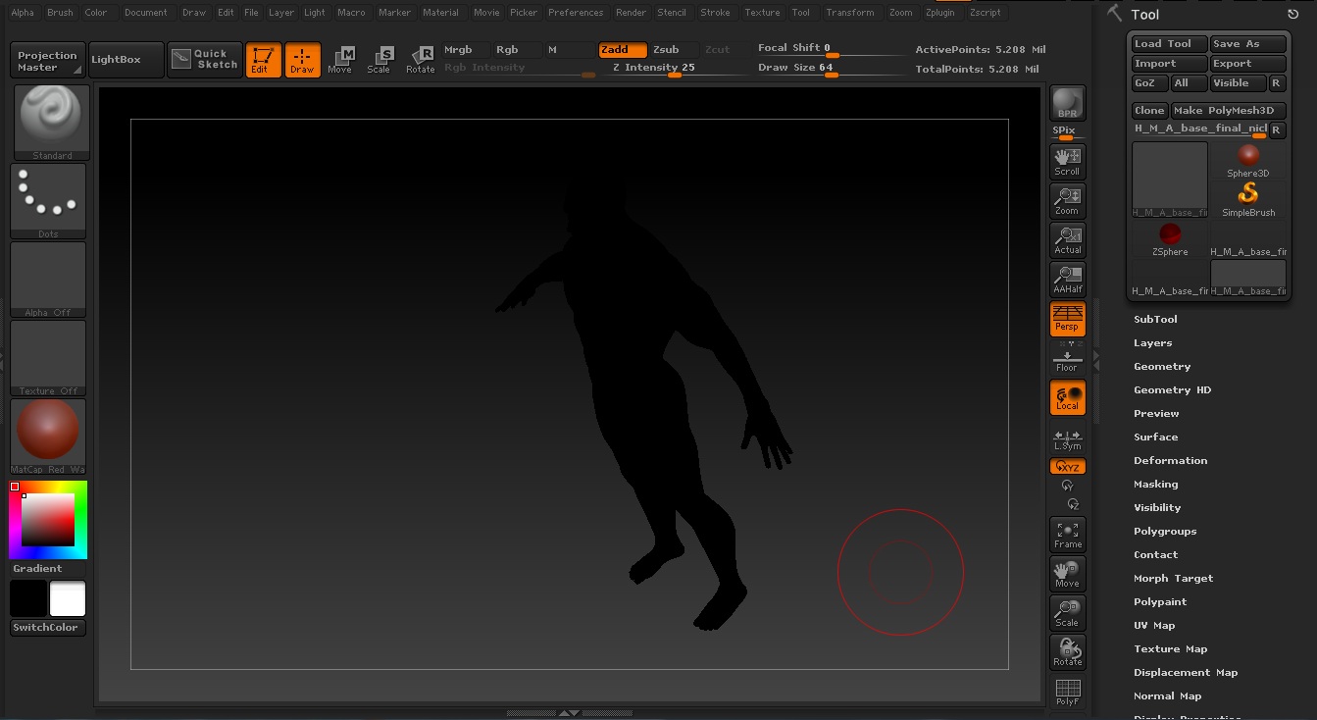Open the Standard brush thumbnail picker
Viewport: 1317px width, 720px height.
click(x=52, y=122)
